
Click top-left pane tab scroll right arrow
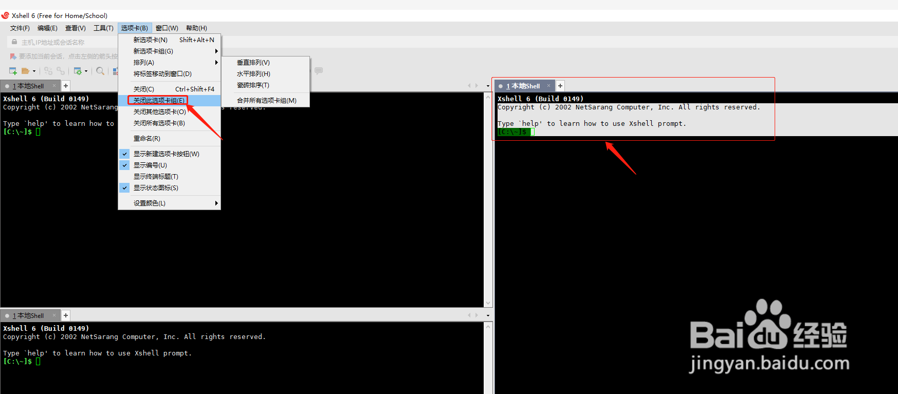tap(477, 86)
